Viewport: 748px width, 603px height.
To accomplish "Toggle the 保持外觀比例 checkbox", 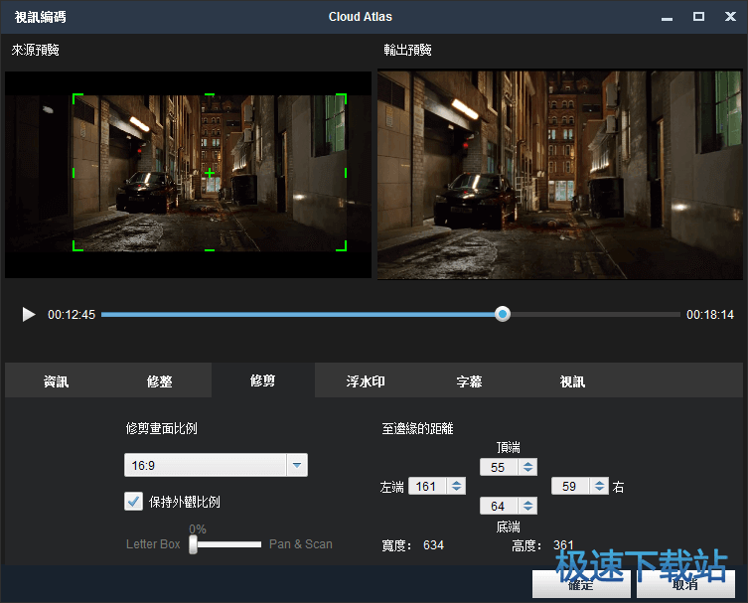I will (133, 502).
